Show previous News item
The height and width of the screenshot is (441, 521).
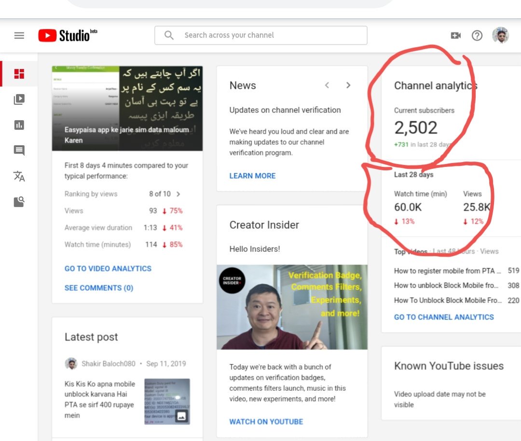pos(327,85)
